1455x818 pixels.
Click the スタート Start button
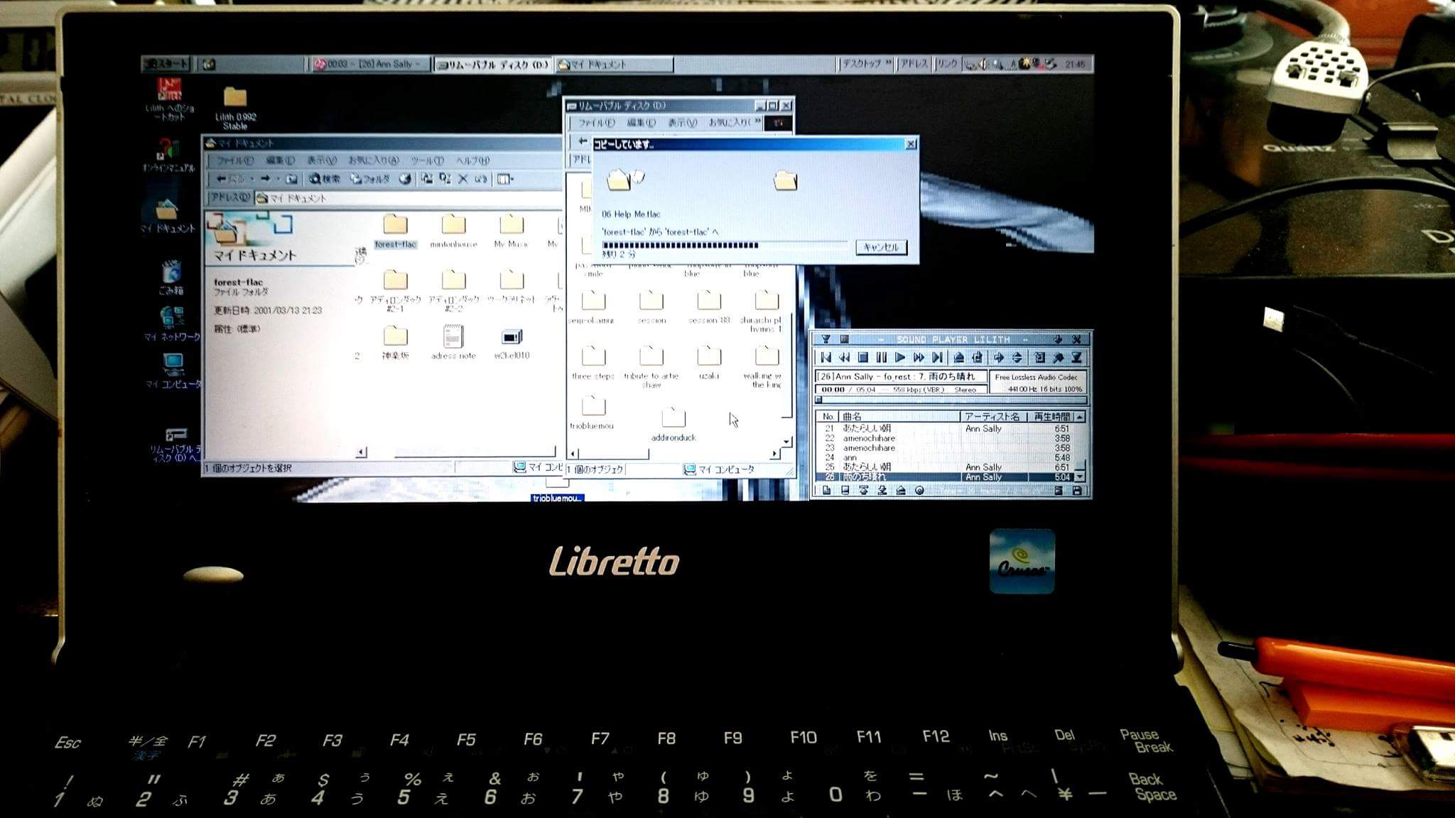tap(167, 64)
